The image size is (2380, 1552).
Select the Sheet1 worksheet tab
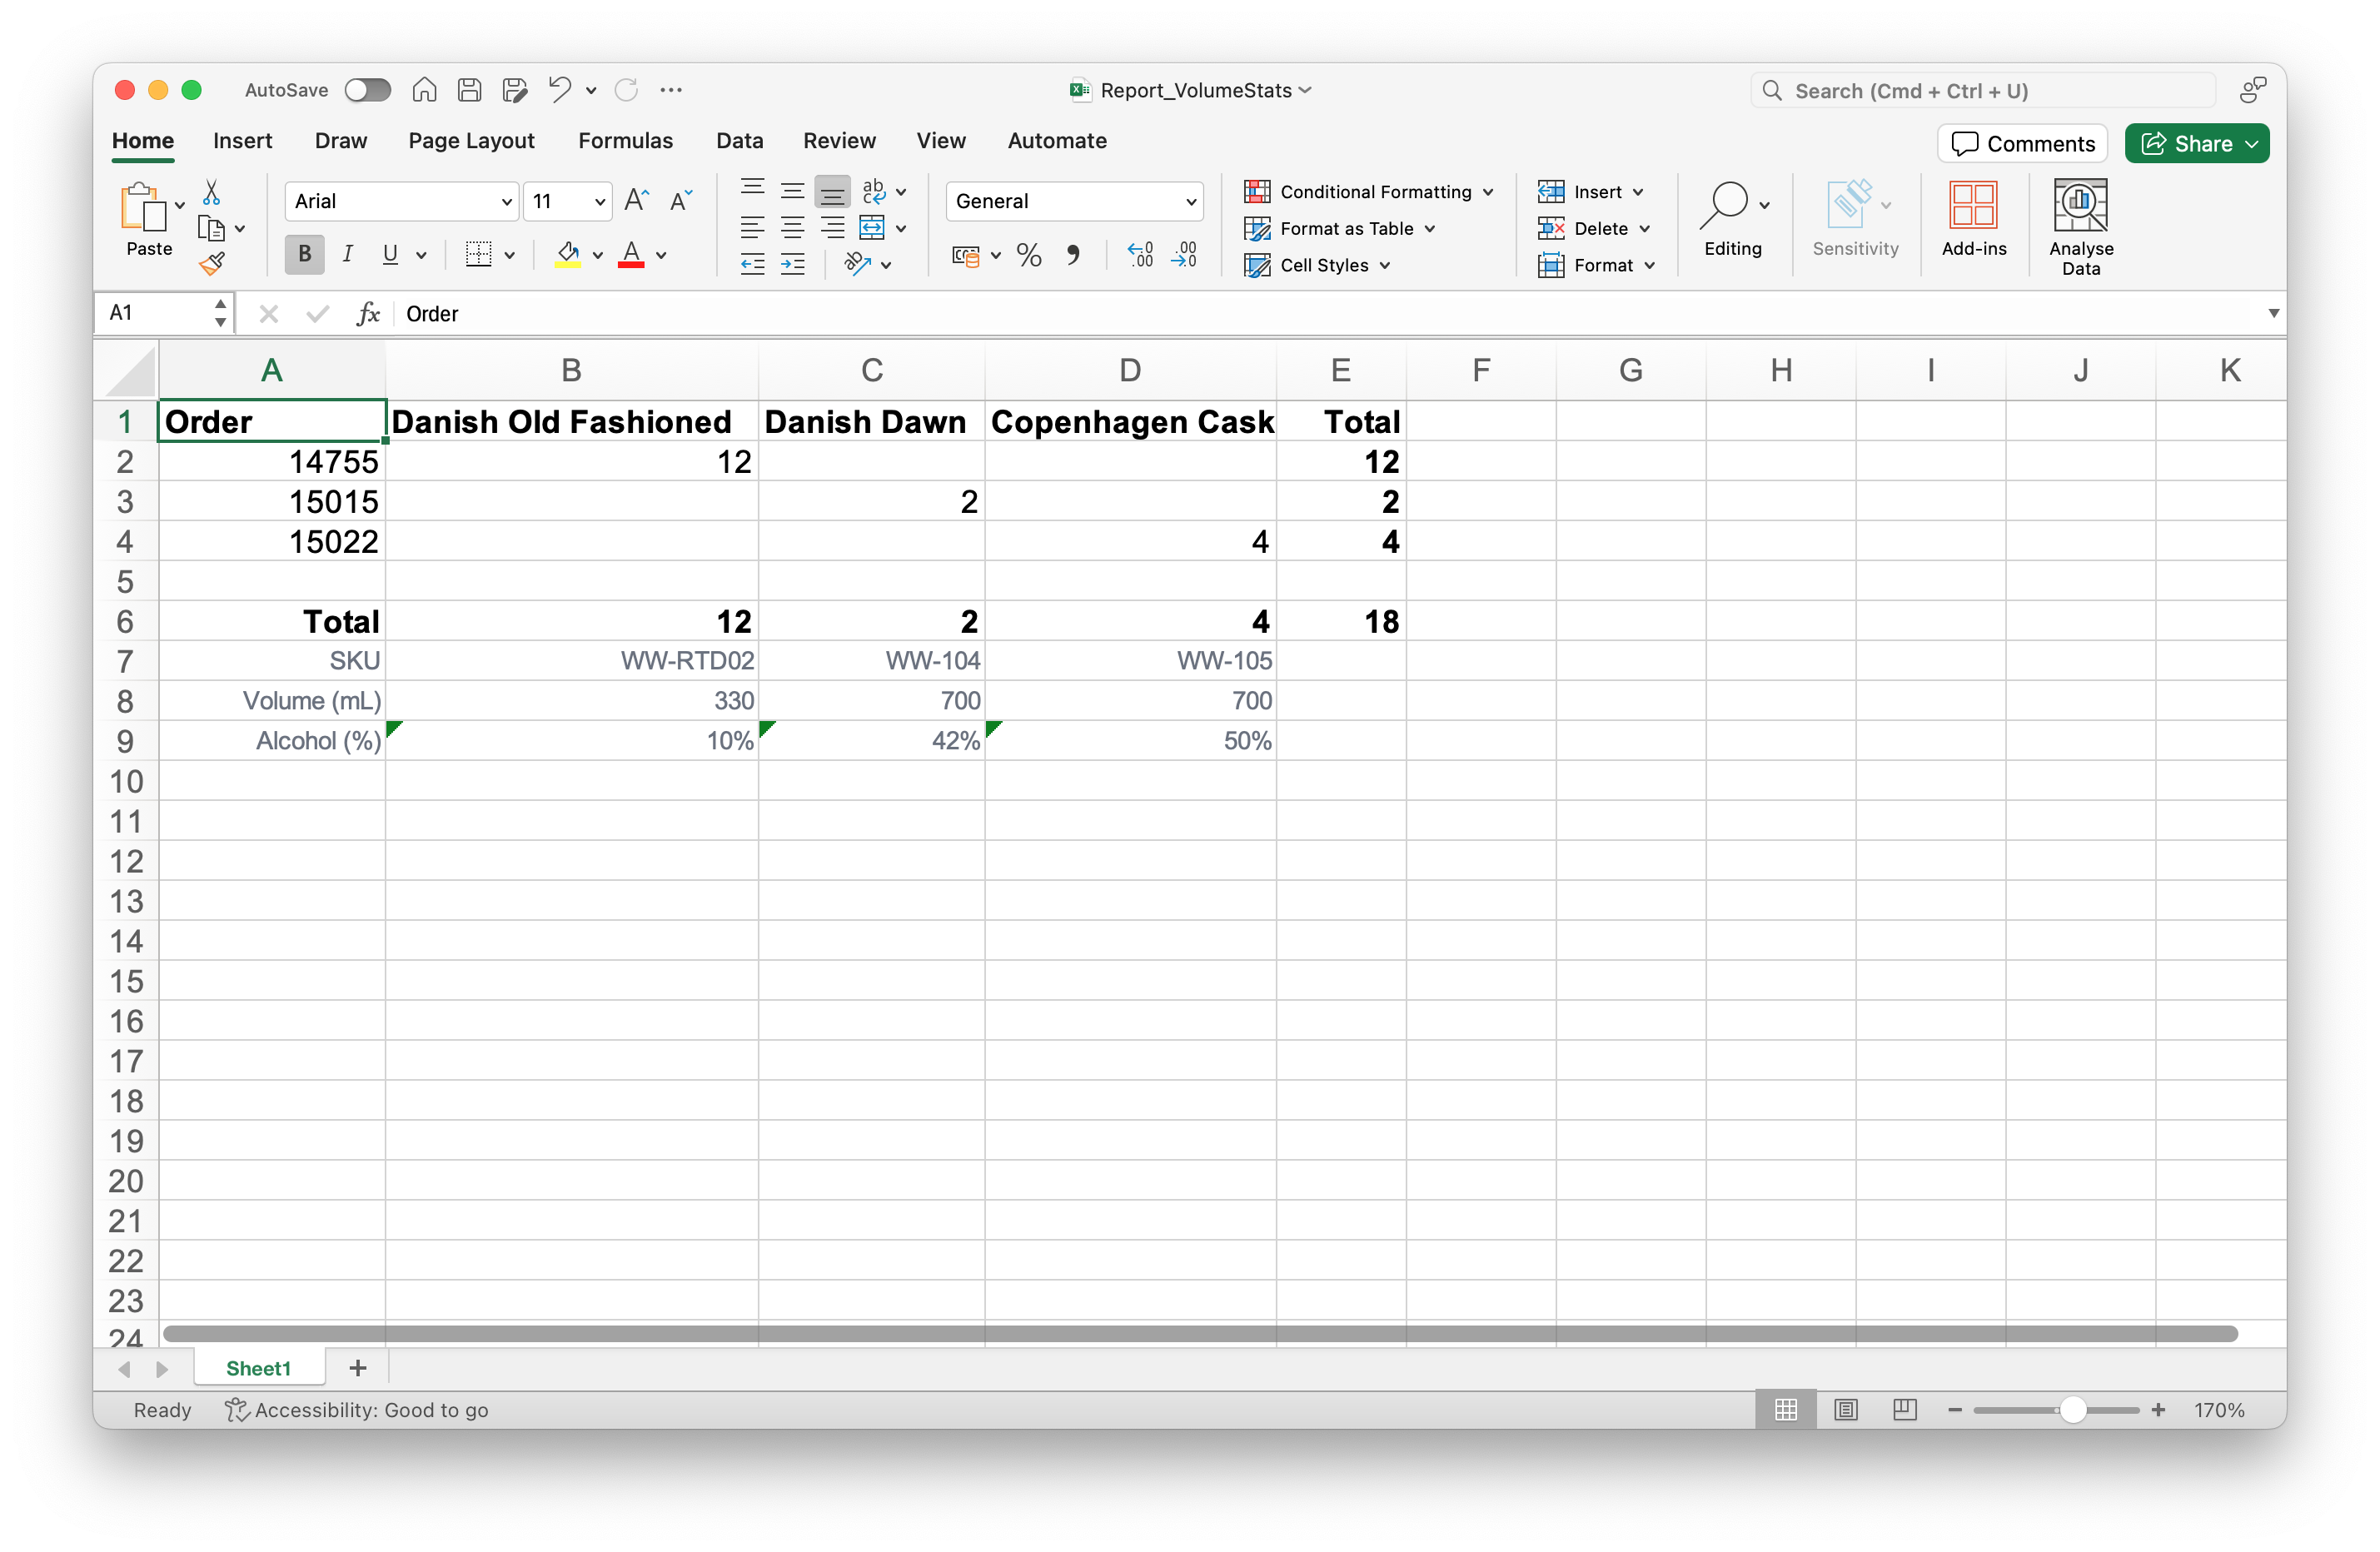pos(258,1368)
